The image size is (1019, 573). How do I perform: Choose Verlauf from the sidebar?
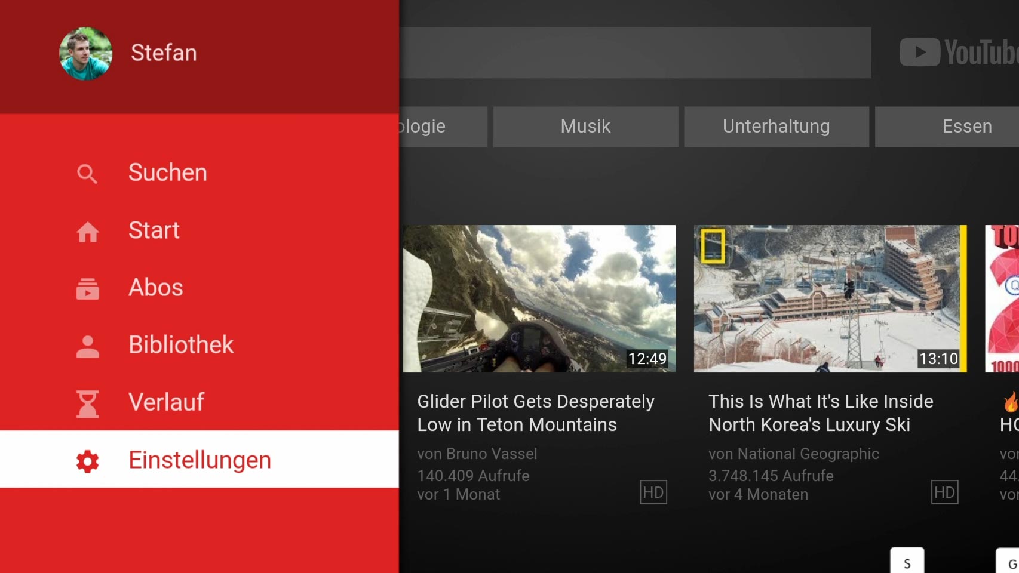pos(167,402)
